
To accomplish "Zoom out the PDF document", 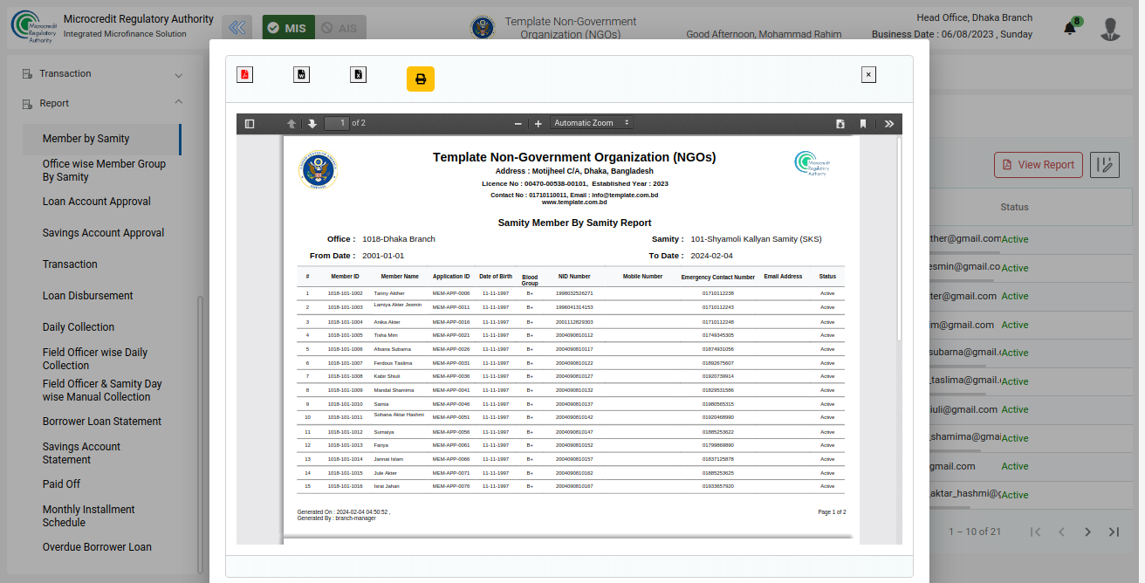I will (518, 124).
